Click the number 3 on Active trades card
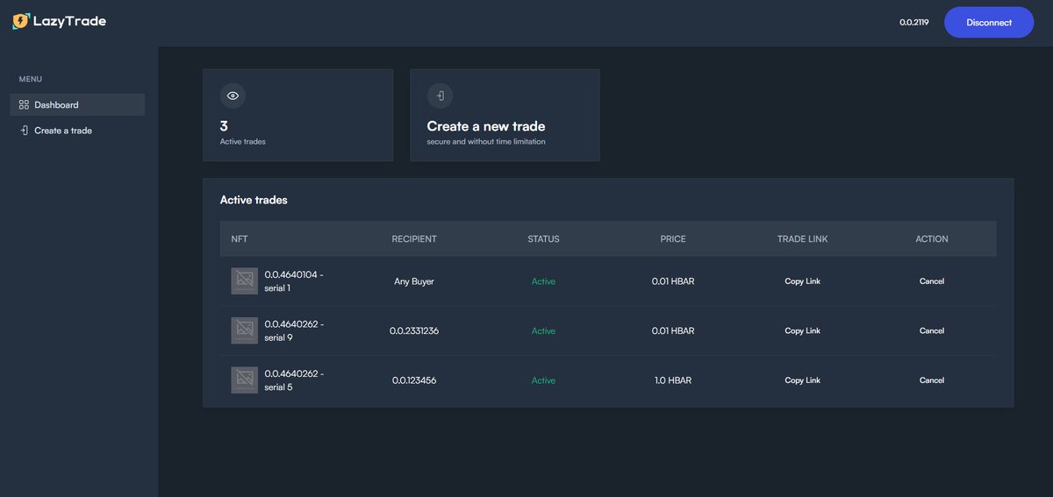The width and height of the screenshot is (1053, 497). (224, 126)
